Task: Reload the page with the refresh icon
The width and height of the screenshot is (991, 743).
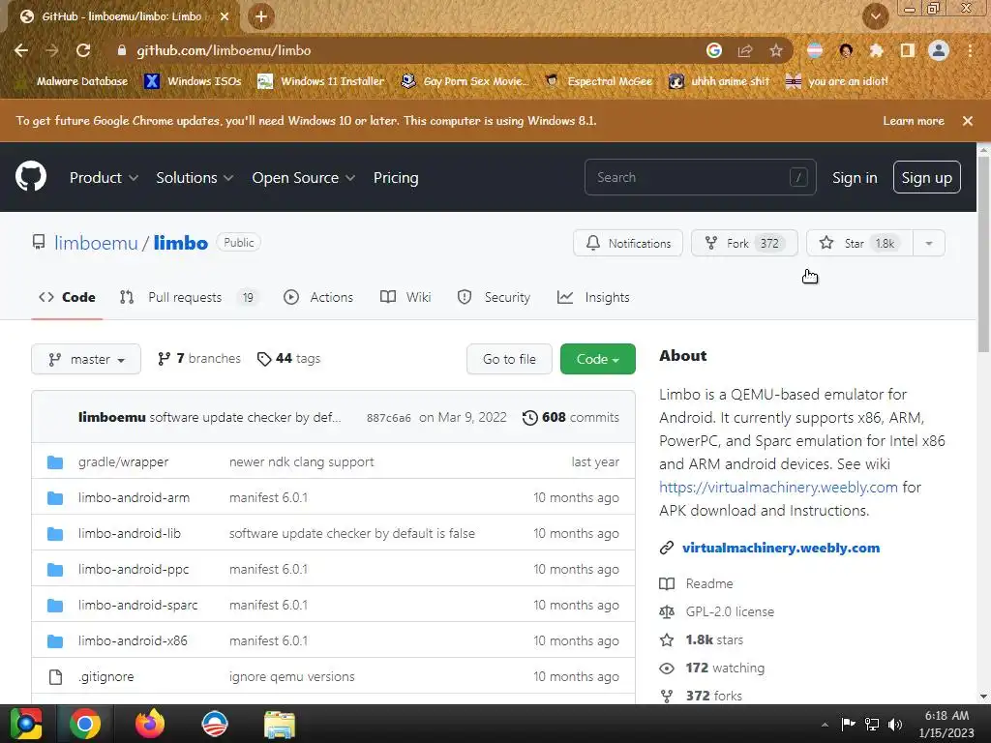Action: pyautogui.click(x=83, y=50)
